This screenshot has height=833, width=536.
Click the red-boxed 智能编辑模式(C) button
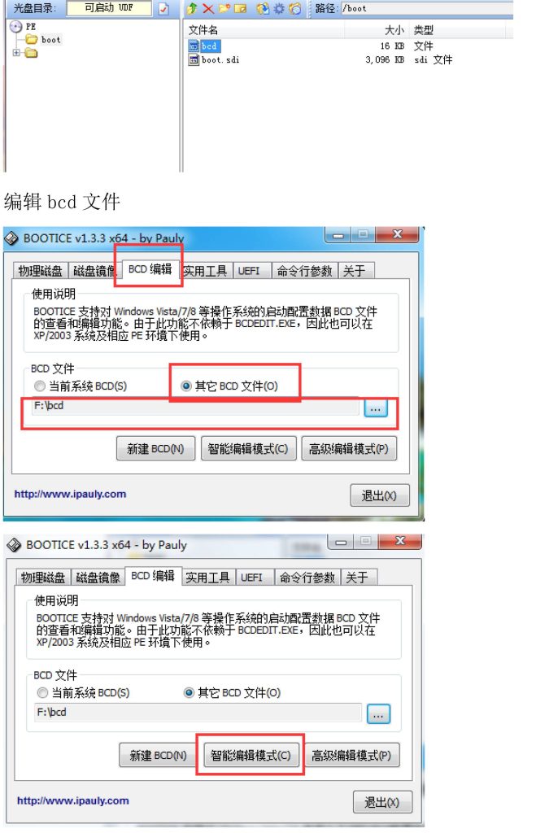(x=251, y=756)
